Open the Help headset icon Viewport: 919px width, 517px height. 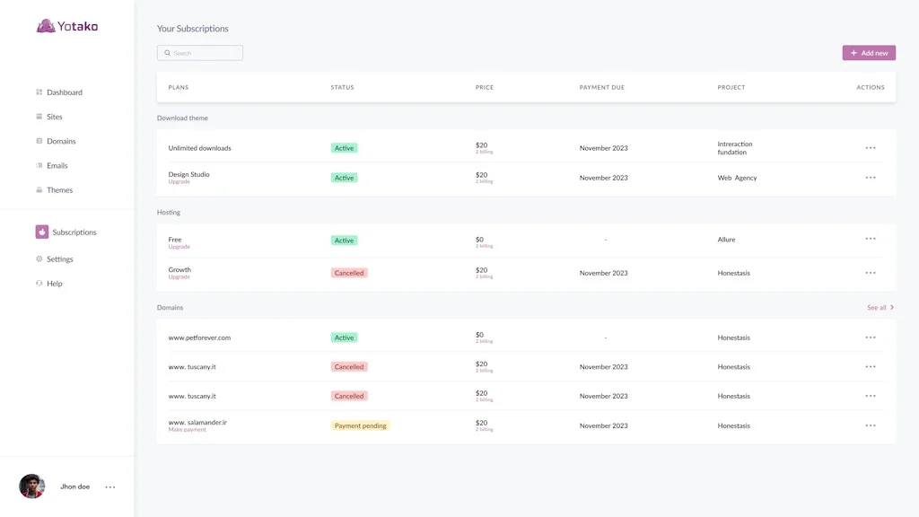(39, 284)
